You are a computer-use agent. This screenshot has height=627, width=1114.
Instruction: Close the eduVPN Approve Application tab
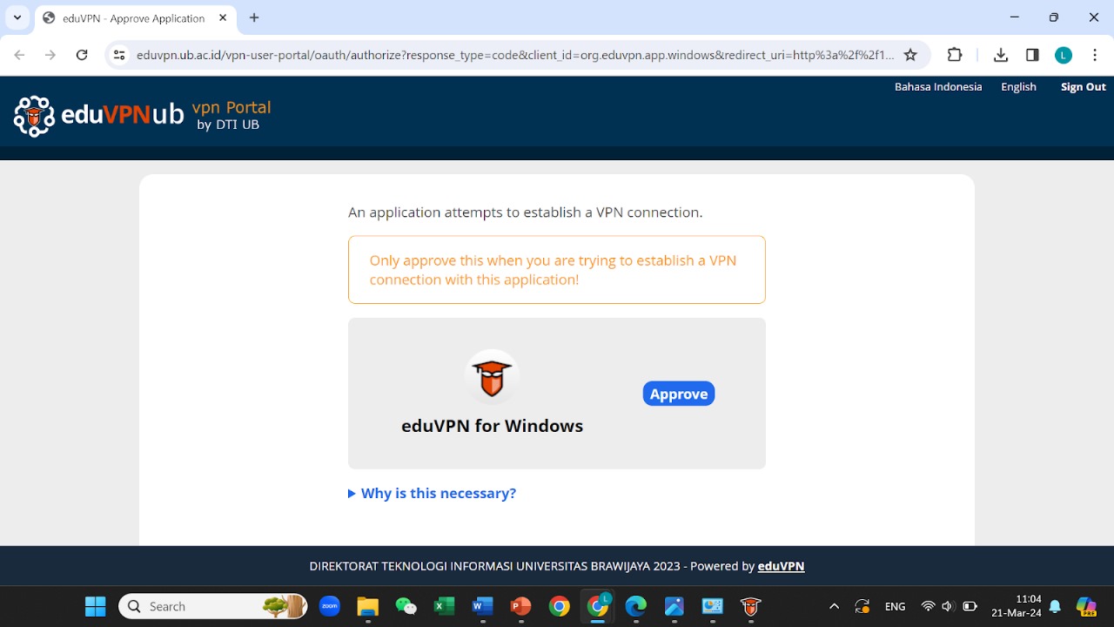[x=223, y=17]
